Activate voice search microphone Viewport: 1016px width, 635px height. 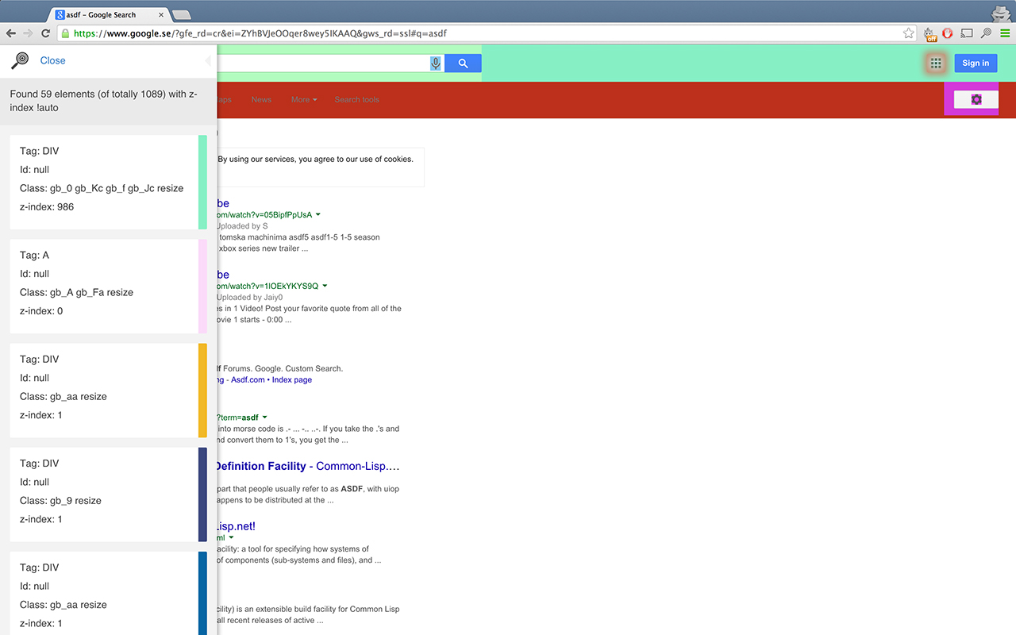[x=436, y=63]
